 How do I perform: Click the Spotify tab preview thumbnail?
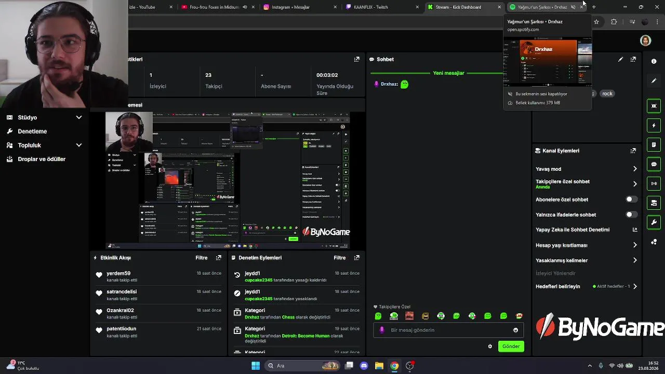click(x=548, y=62)
